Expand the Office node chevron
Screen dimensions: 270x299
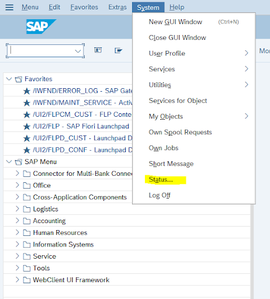pos(18,185)
